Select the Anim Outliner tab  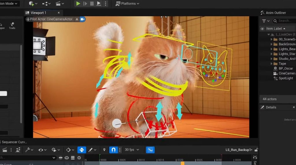coord(275,13)
